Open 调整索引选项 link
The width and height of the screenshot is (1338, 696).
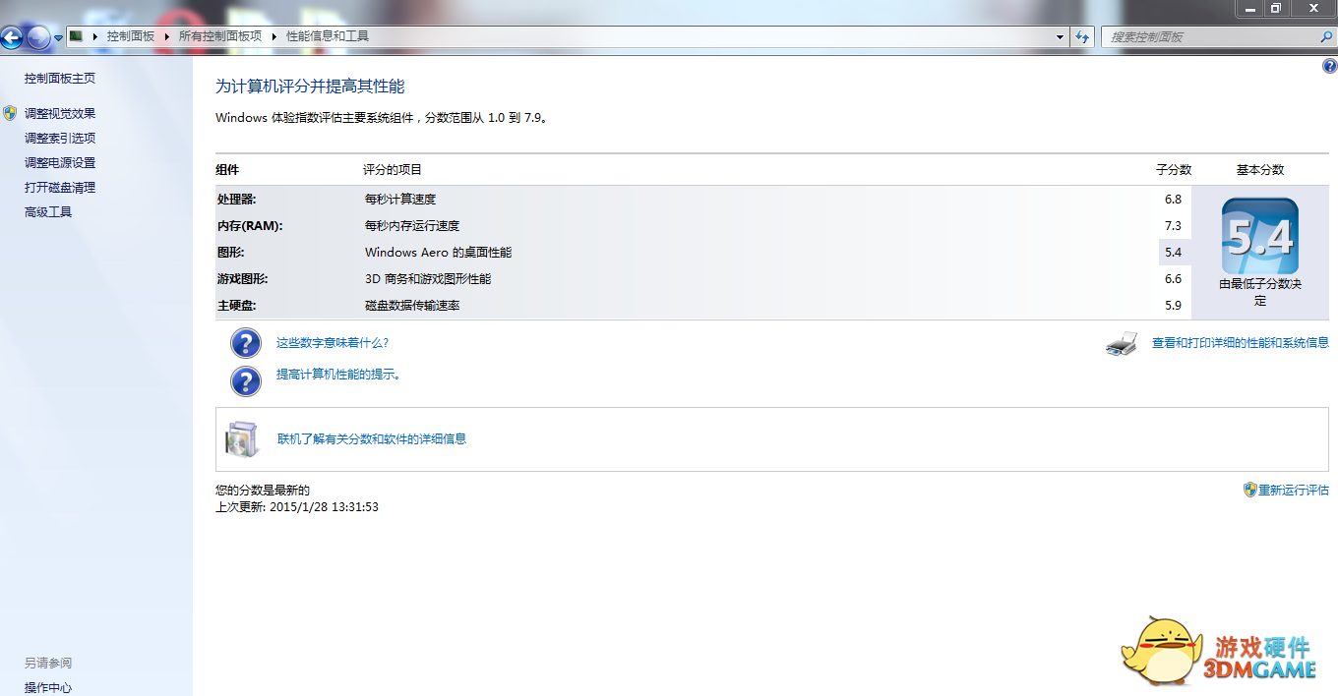[x=60, y=139]
